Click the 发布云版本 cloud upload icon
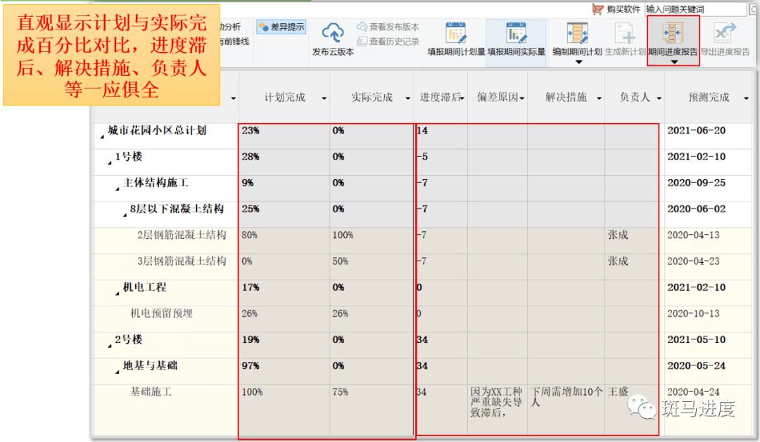 point(333,33)
